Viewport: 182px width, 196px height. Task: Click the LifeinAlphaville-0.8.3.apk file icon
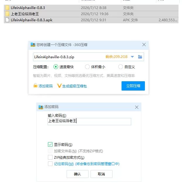(x=7, y=20)
